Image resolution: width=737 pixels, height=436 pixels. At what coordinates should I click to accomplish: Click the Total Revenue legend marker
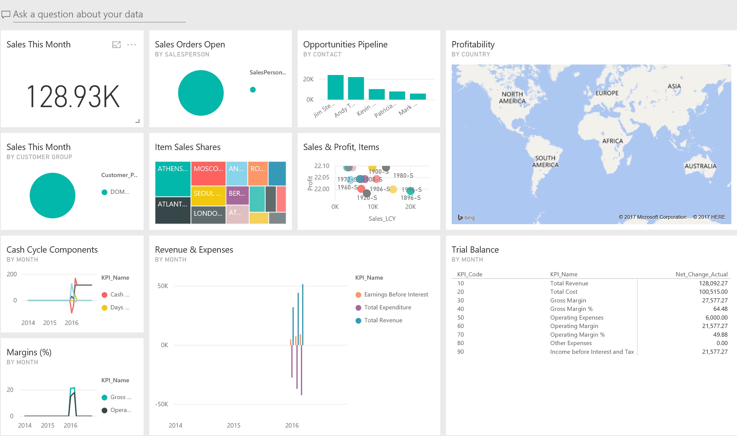358,320
